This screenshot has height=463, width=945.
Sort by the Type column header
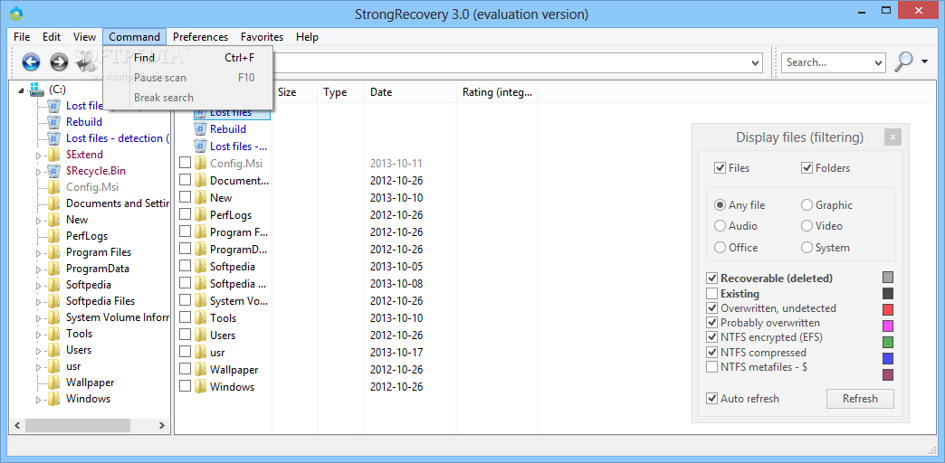pyautogui.click(x=340, y=92)
